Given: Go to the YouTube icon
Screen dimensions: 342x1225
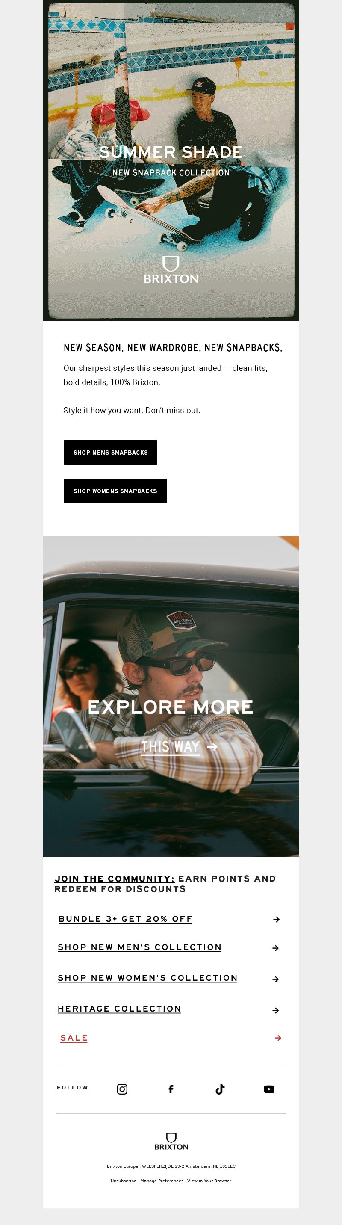Looking at the screenshot, I should point(269,1089).
